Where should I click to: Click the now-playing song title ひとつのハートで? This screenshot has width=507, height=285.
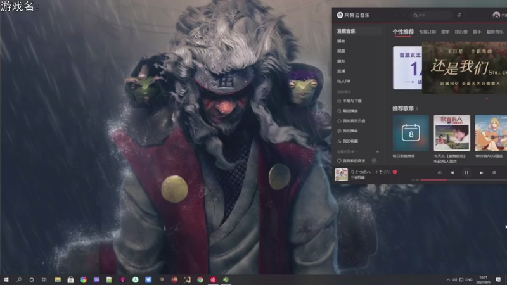point(367,172)
